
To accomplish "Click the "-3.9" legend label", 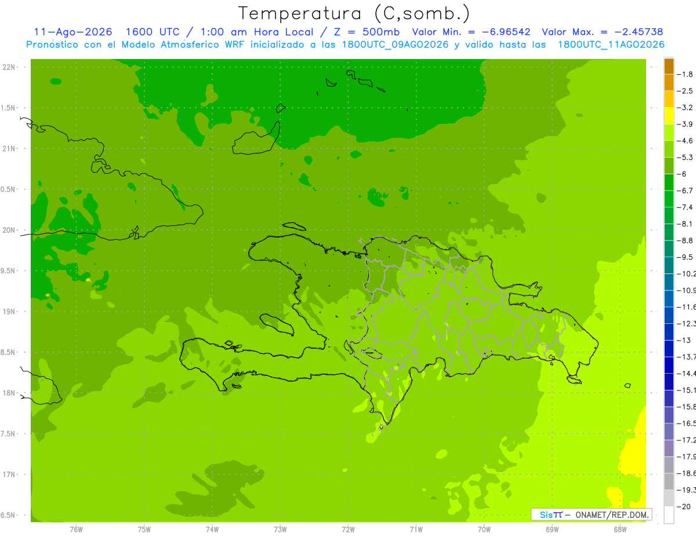I will click(686, 124).
